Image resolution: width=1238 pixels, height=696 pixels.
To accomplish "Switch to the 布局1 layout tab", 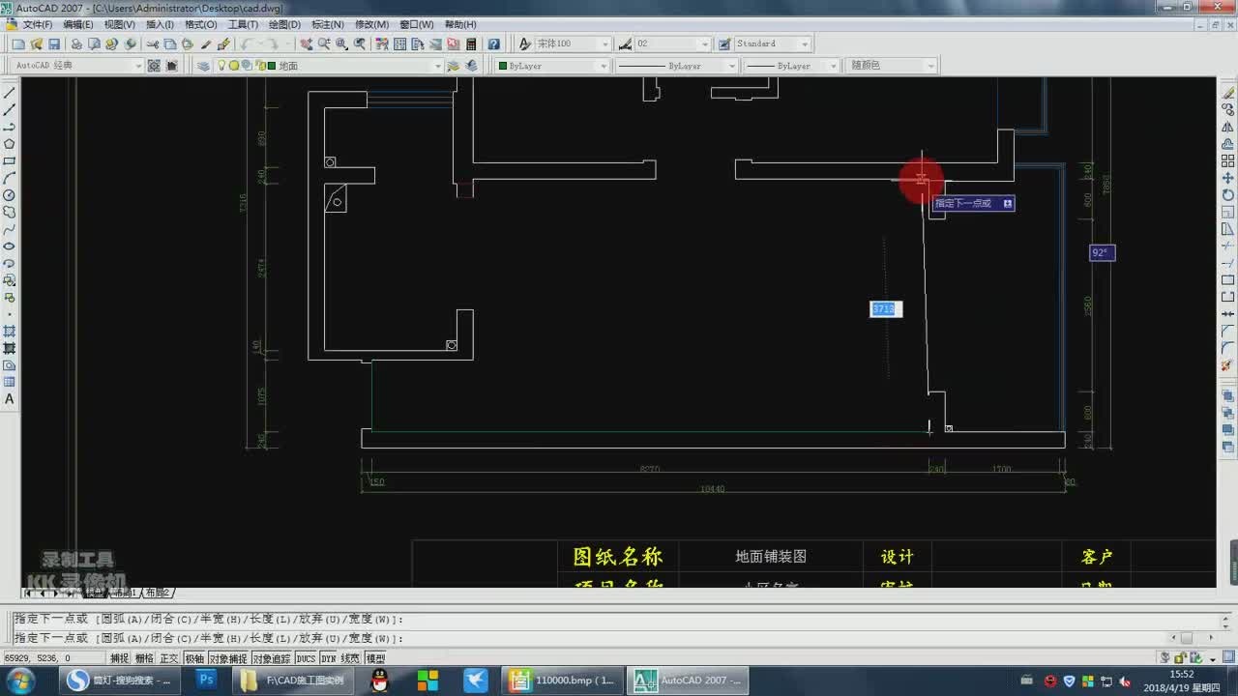I will click(x=124, y=593).
